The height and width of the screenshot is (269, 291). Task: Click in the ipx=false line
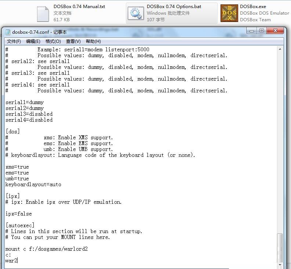click(x=19, y=214)
